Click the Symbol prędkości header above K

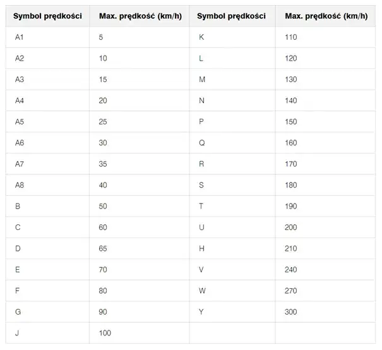point(231,16)
